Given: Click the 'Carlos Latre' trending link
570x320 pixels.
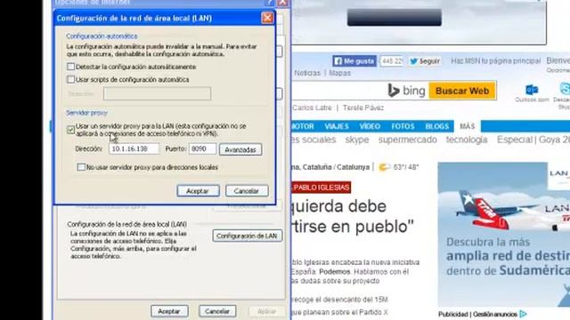Looking at the screenshot, I should (313, 108).
